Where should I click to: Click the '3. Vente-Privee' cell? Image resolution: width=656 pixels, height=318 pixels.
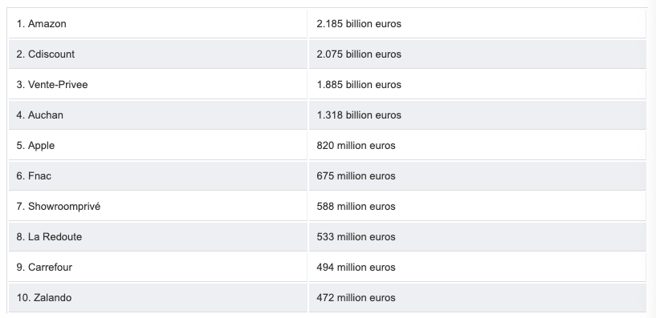[157, 85]
